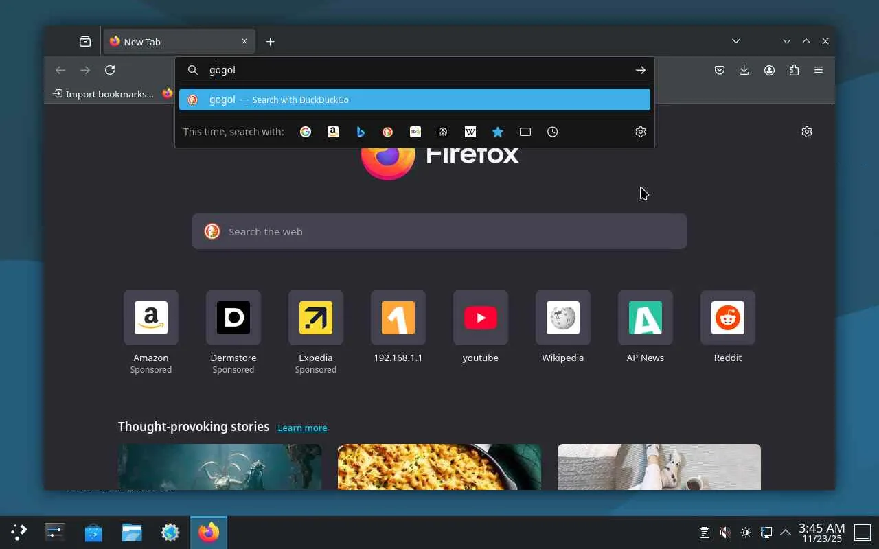Open the Firefox hamburger application menu

tap(819, 70)
